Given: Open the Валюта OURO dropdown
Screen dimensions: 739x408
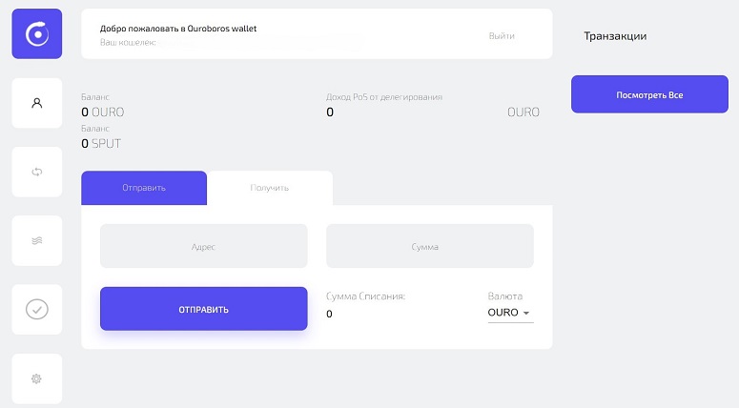Looking at the screenshot, I should (x=510, y=313).
